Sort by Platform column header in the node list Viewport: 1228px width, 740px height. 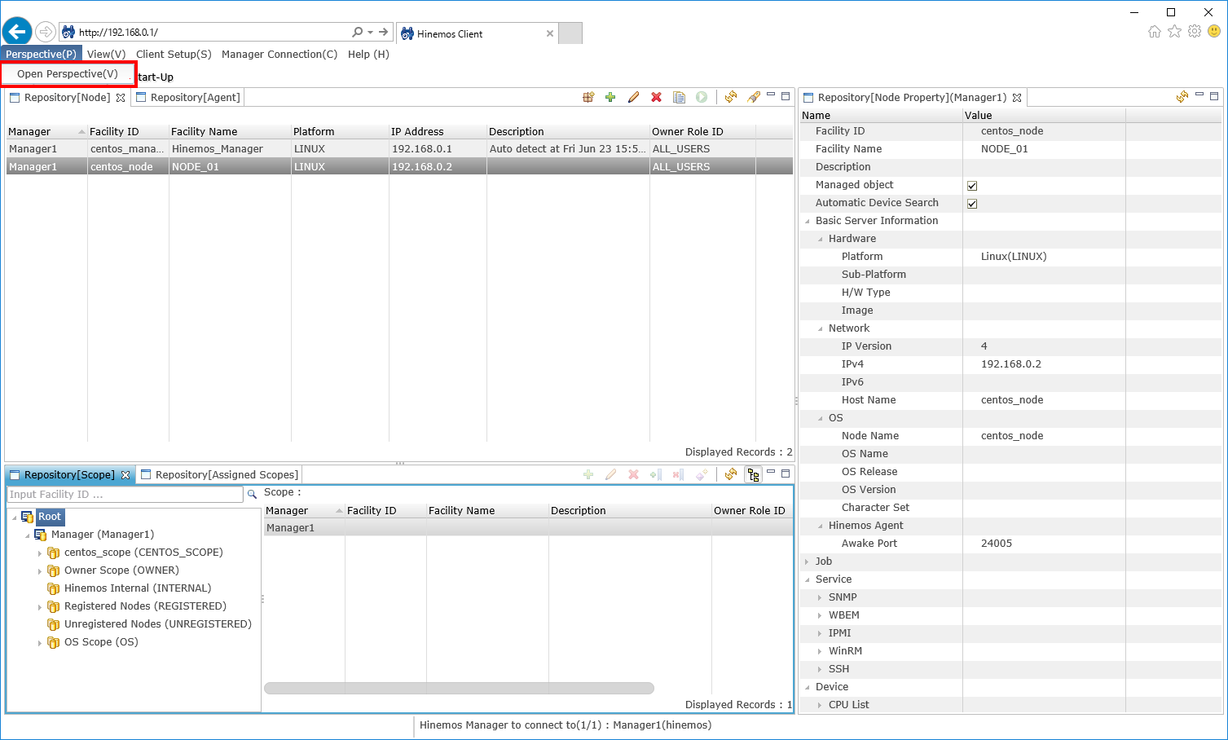click(x=340, y=131)
